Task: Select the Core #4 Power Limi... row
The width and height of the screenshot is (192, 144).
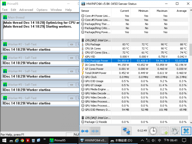Action: pyautogui.click(x=134, y=16)
